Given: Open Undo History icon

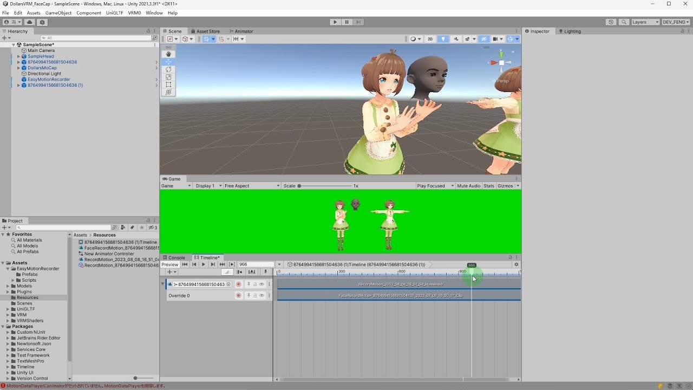Looking at the screenshot, I should [x=611, y=22].
